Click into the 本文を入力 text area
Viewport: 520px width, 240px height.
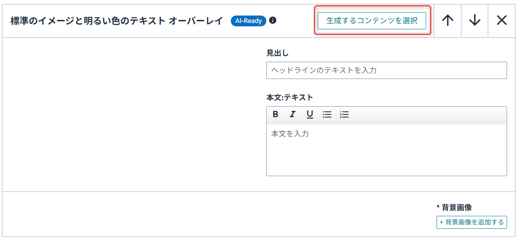coord(386,149)
